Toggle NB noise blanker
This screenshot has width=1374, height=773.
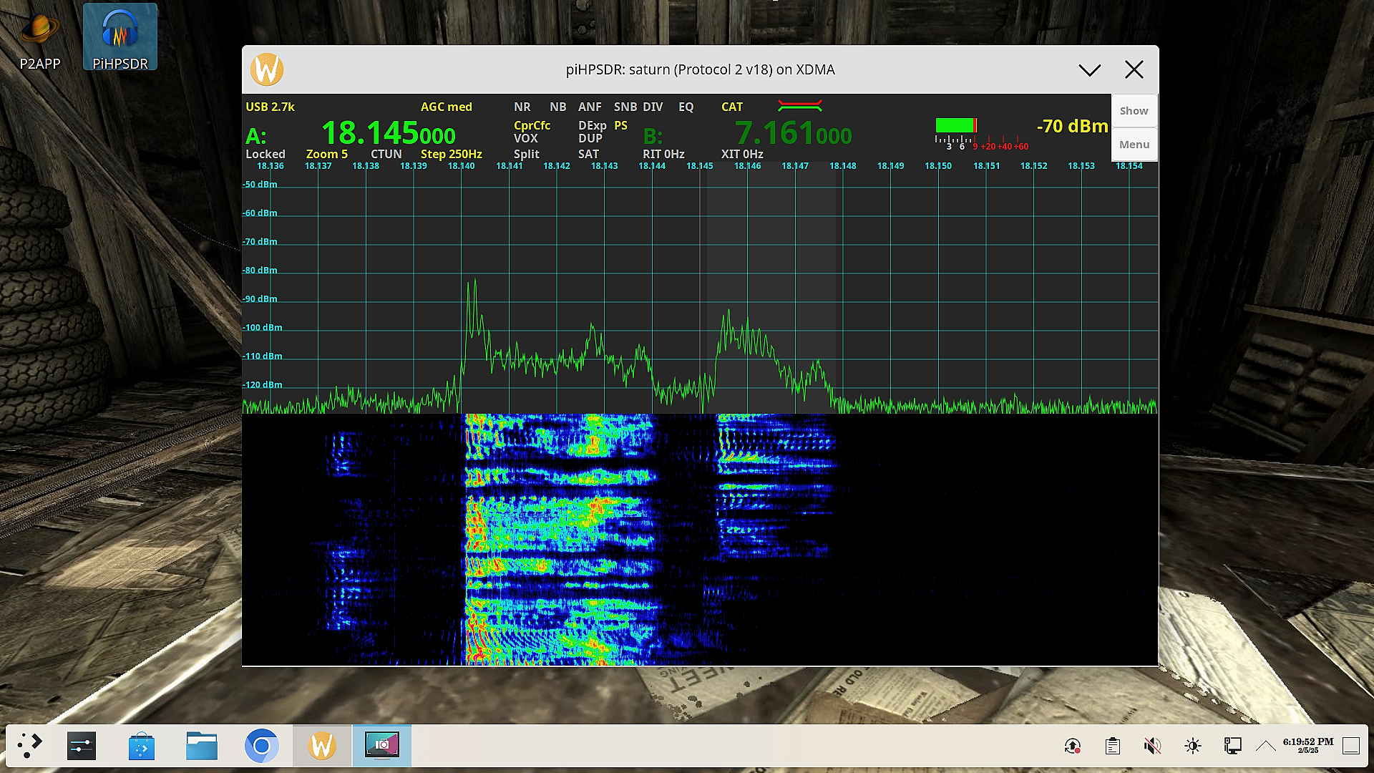coord(558,107)
